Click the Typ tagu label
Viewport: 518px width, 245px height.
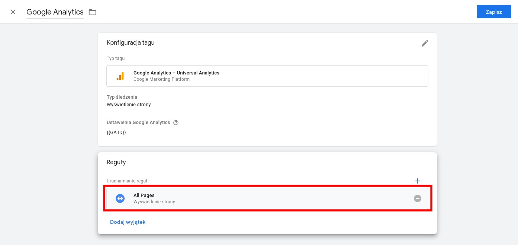pyautogui.click(x=116, y=58)
